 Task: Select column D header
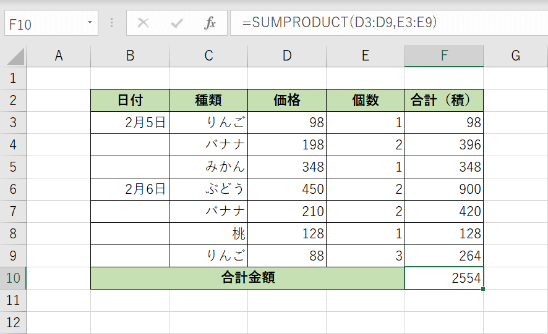click(287, 56)
